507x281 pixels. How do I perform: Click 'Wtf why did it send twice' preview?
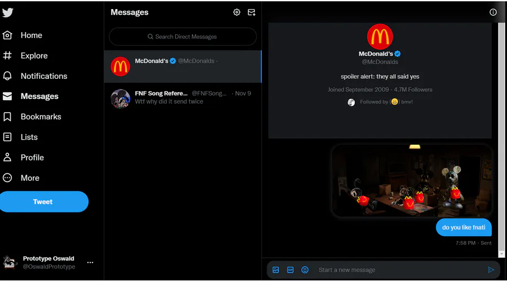(169, 101)
